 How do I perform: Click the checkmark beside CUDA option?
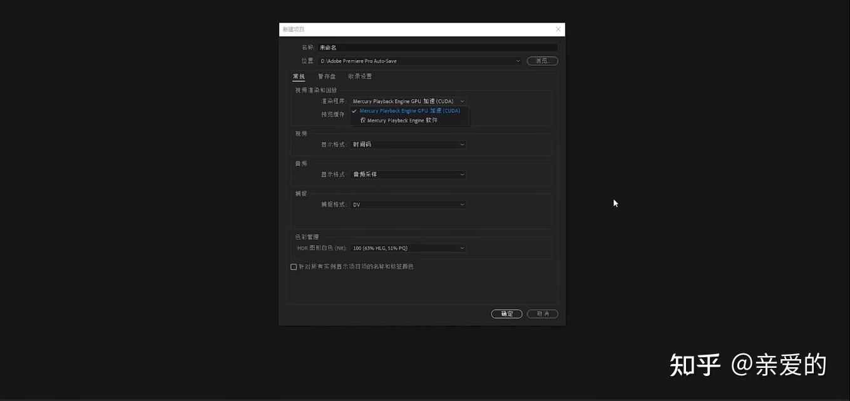point(355,110)
